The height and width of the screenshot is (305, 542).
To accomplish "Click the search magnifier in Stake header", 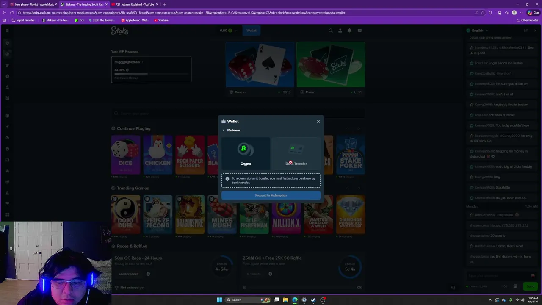I will click(x=331, y=30).
